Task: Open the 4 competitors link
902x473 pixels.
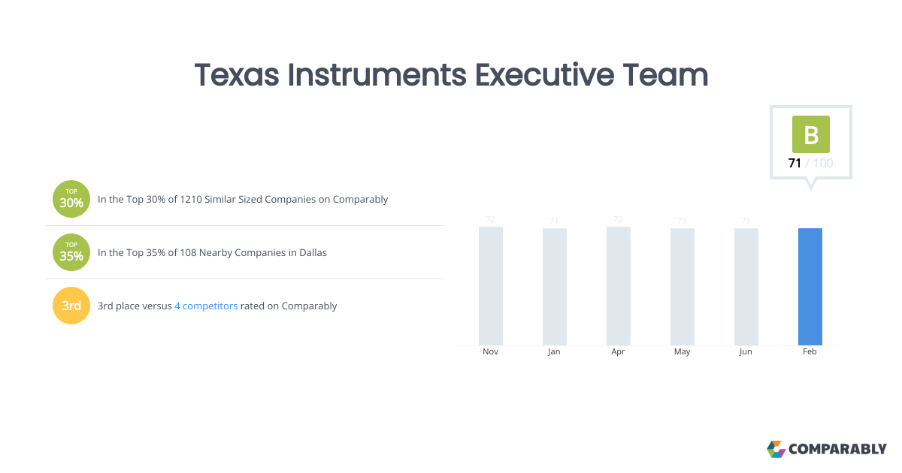Action: [x=206, y=306]
